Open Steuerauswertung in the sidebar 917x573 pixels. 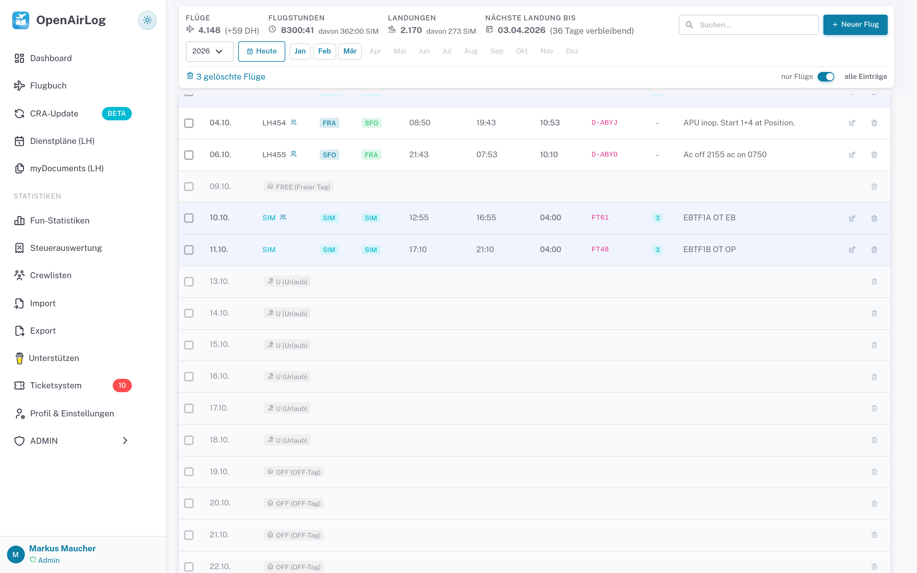coord(66,248)
